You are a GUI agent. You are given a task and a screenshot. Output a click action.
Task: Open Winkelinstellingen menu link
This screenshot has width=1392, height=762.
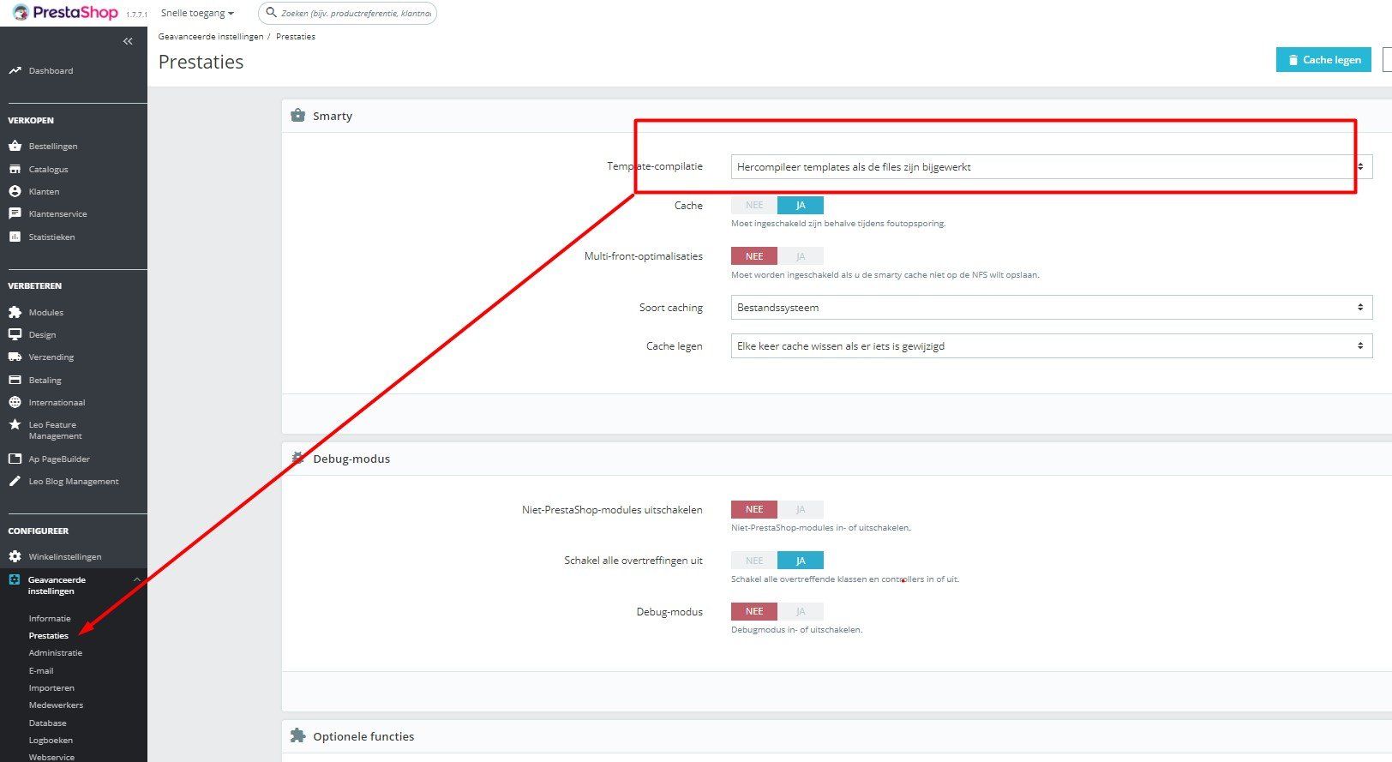point(65,556)
